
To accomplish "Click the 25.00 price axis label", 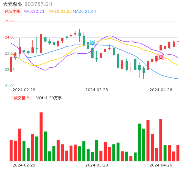I will pyautogui.click(x=10, y=21).
